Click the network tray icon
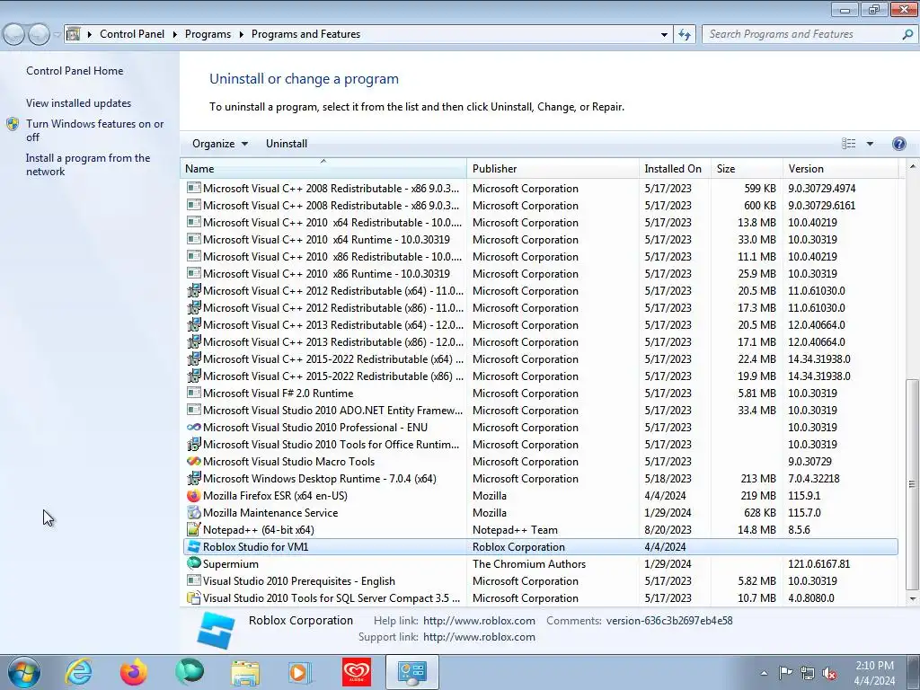The height and width of the screenshot is (690, 920). (808, 674)
